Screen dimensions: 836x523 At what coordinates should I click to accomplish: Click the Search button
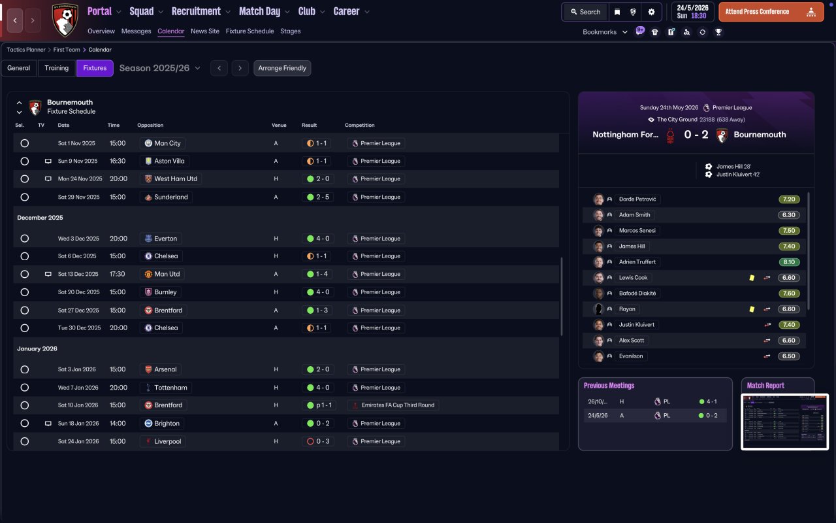coord(585,12)
